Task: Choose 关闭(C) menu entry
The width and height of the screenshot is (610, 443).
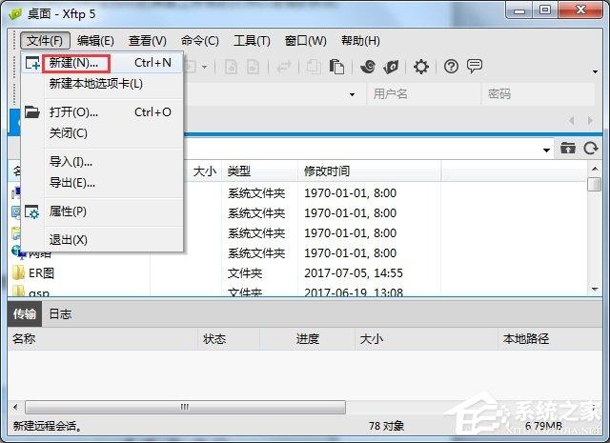Action: coord(103,133)
